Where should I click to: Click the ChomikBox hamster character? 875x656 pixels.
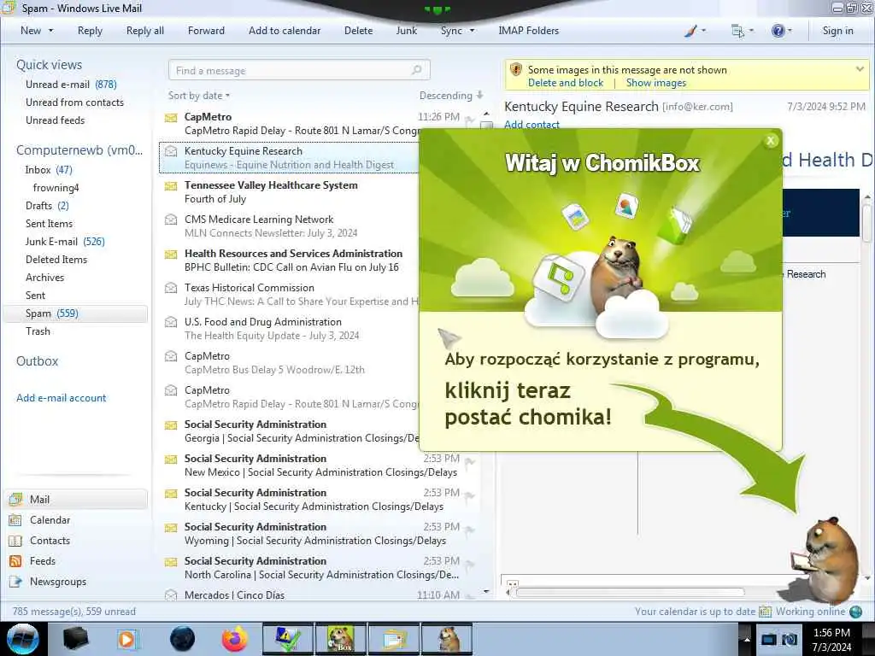[x=827, y=560]
